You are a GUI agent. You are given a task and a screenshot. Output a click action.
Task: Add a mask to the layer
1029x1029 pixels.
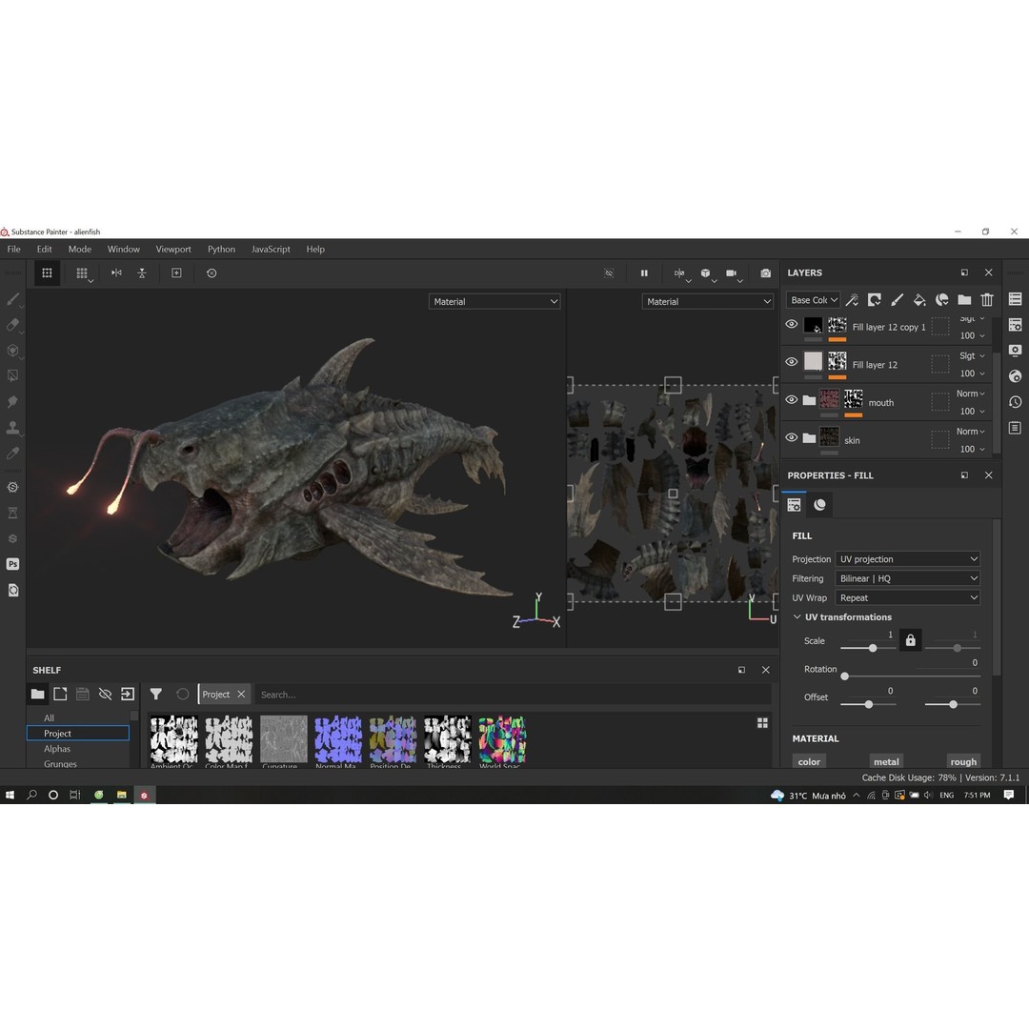[874, 300]
